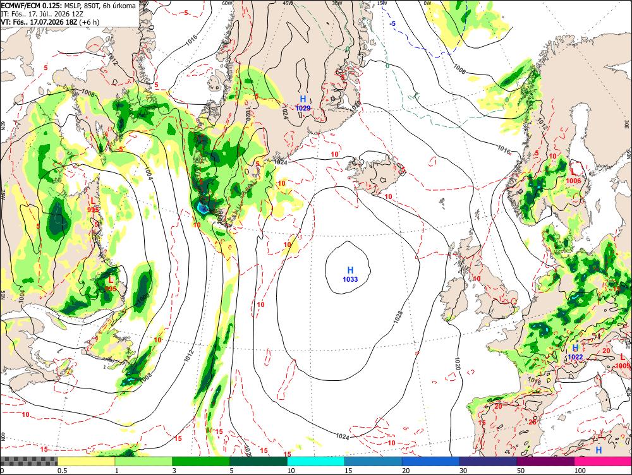Click the '30' legend tick label
The image size is (632, 475).
463,471
